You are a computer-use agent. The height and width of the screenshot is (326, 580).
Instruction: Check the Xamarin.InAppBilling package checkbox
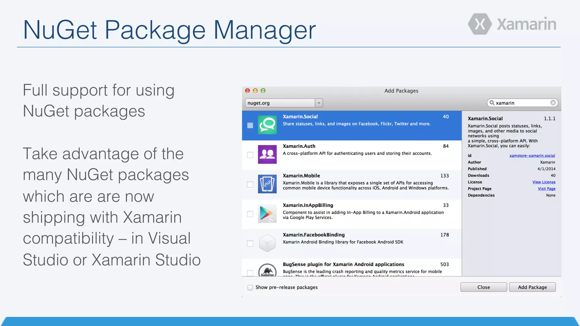click(x=250, y=214)
